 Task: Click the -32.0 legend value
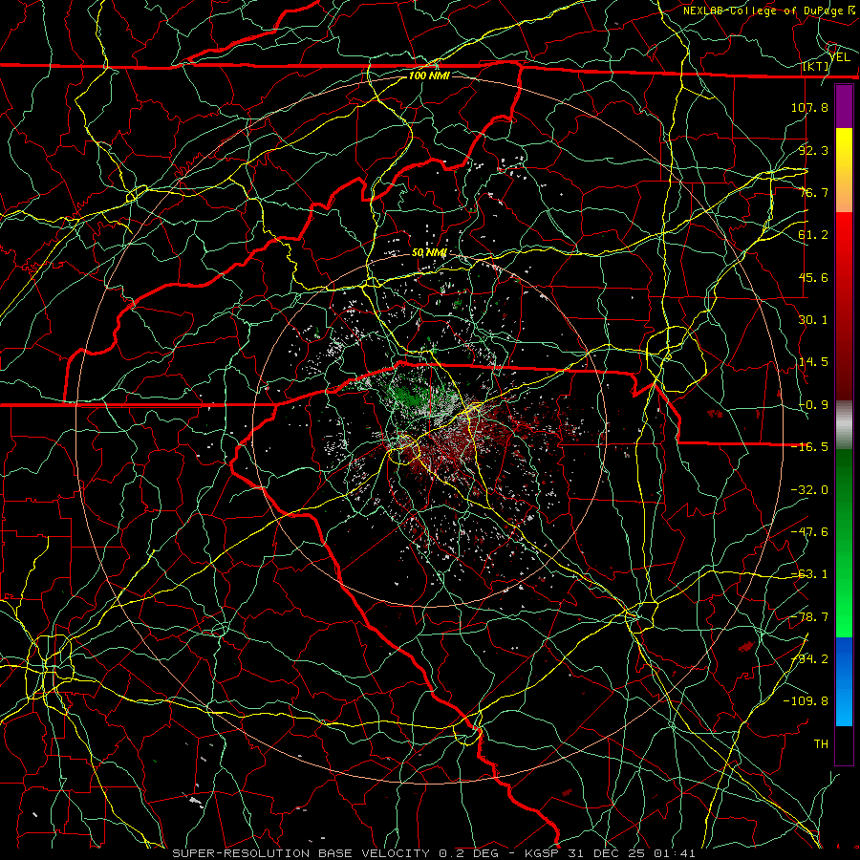809,490
